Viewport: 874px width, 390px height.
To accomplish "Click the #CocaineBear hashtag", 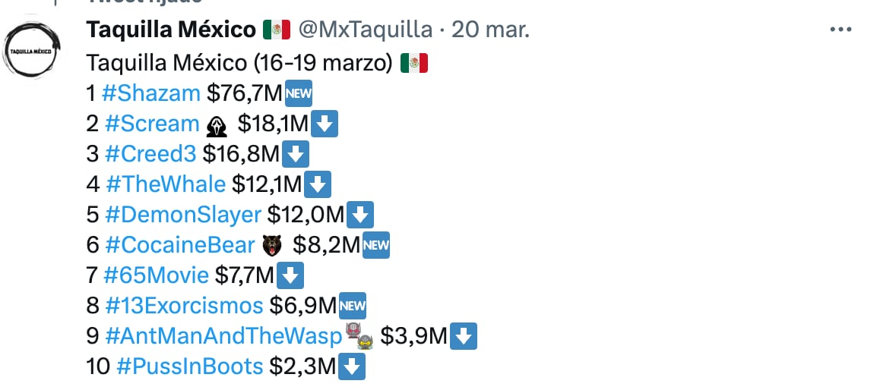I will [x=180, y=245].
